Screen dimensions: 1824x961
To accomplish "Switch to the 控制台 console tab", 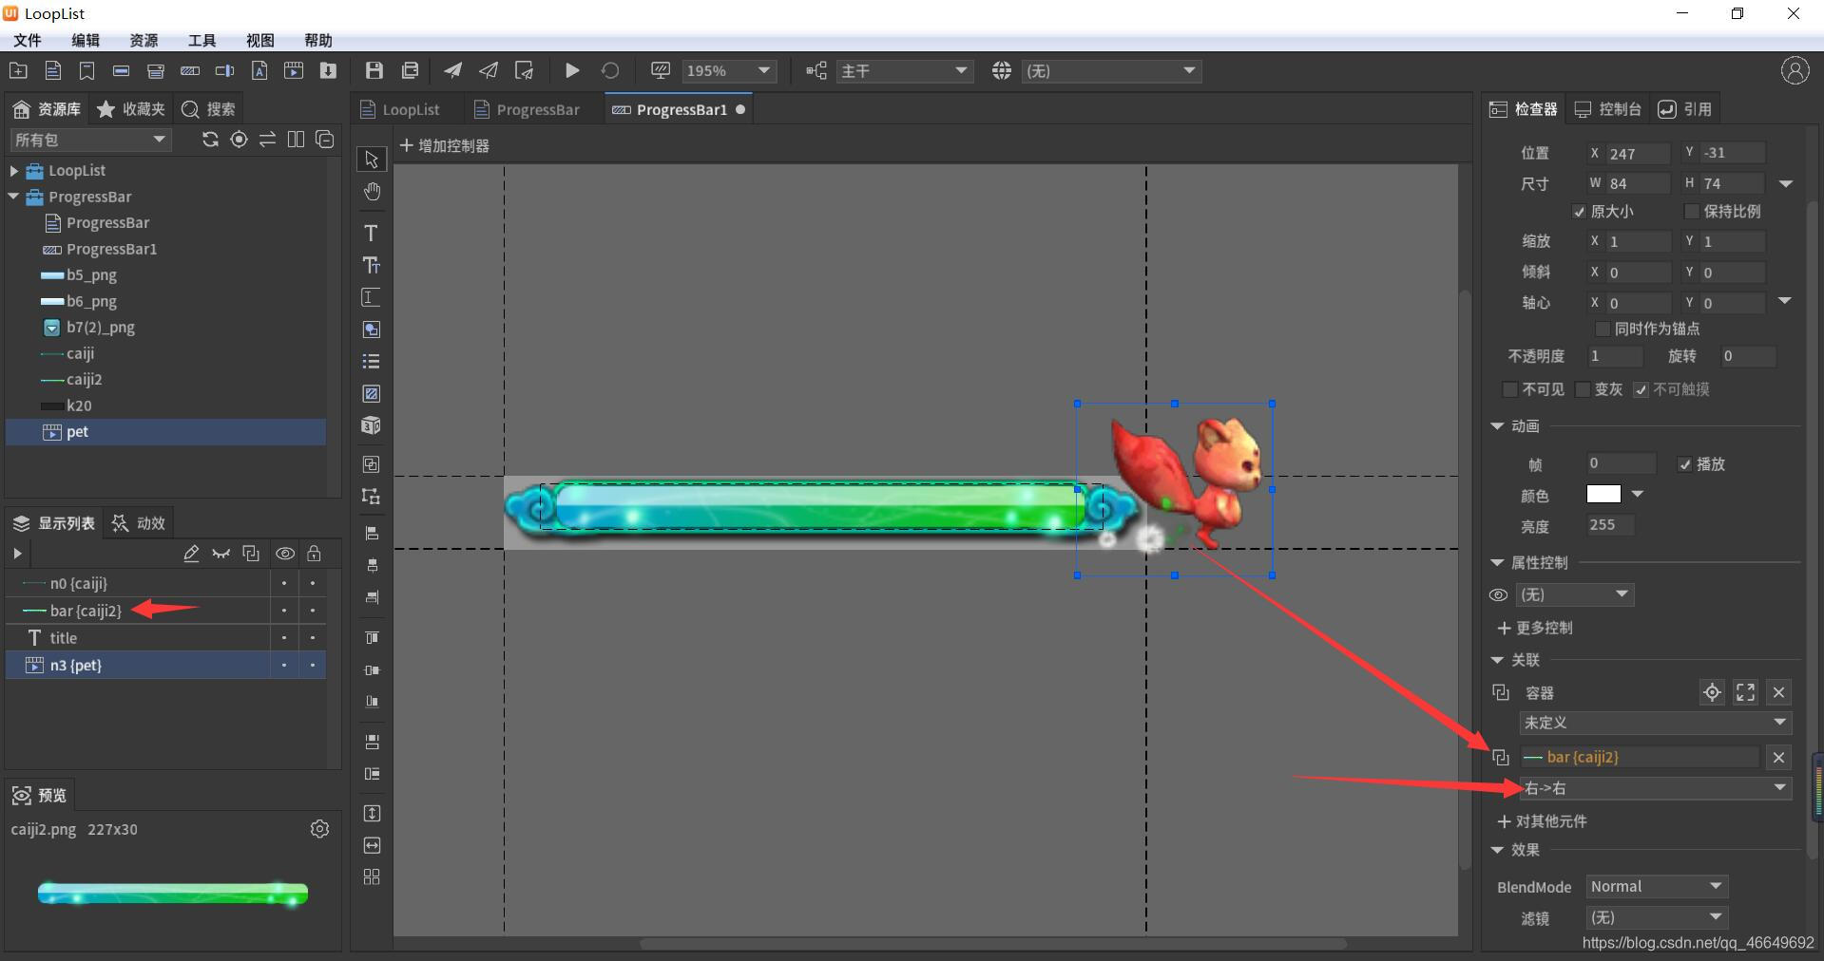I will (1608, 109).
